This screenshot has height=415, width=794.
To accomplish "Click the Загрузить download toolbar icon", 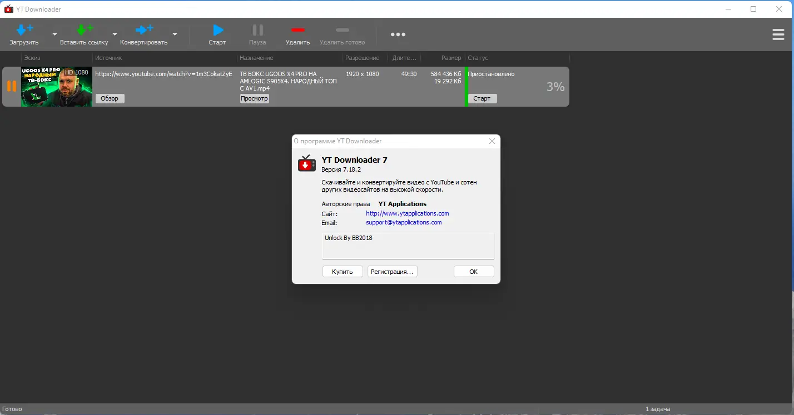I will coord(24,30).
